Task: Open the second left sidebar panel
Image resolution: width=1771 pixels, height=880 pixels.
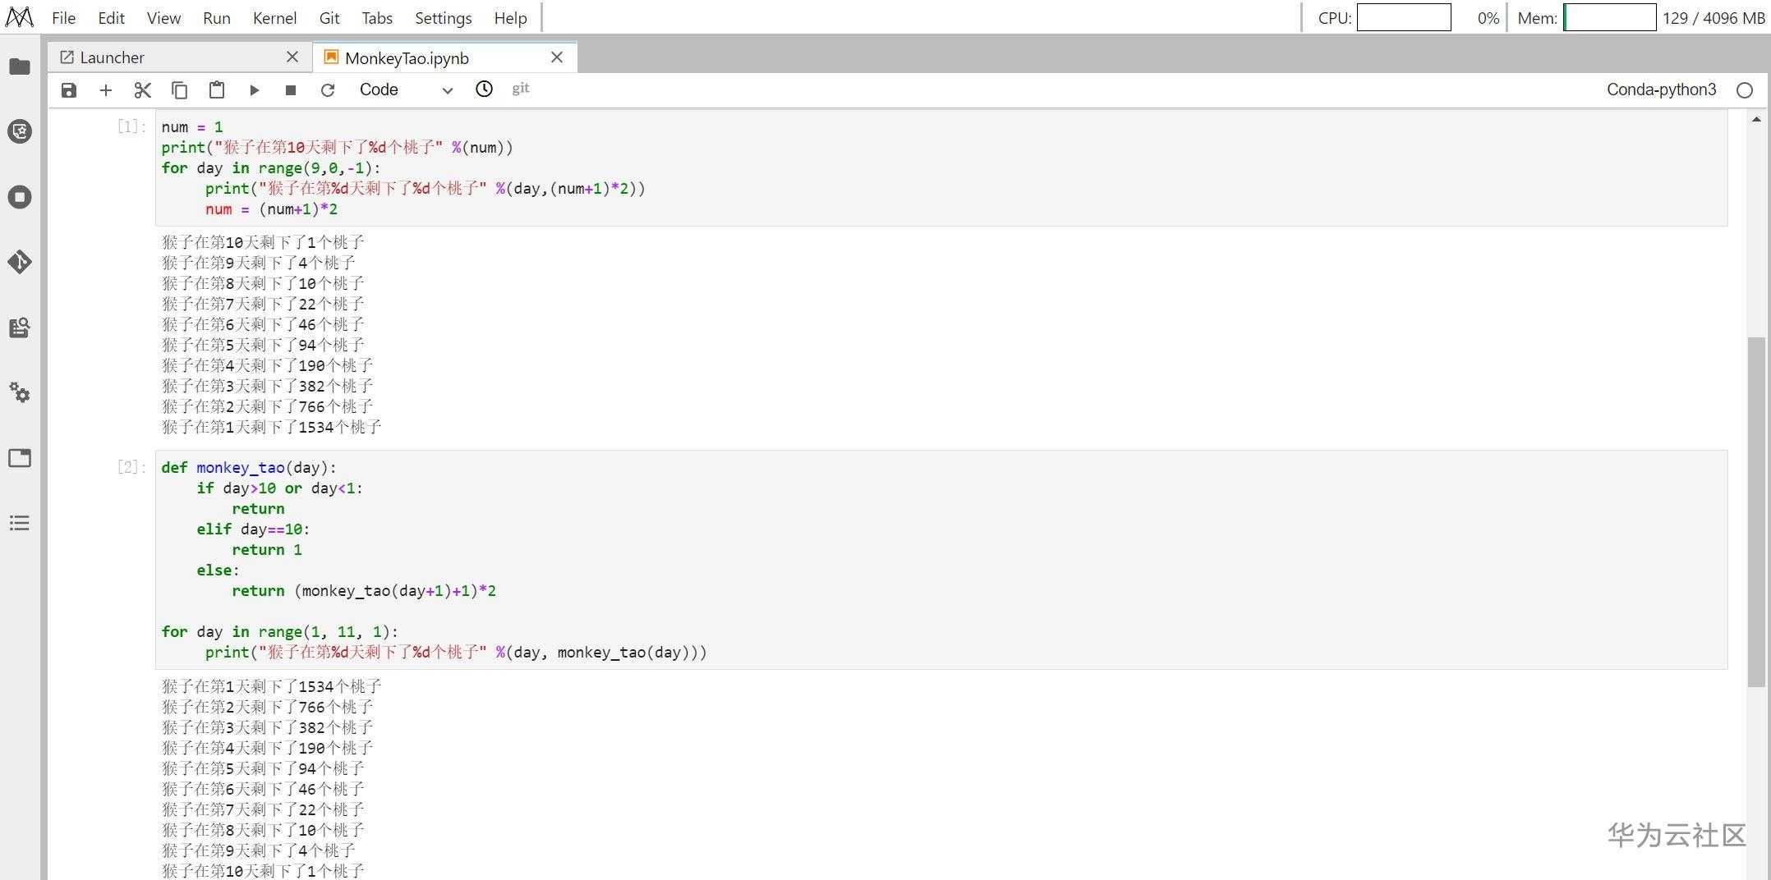Action: pyautogui.click(x=20, y=131)
